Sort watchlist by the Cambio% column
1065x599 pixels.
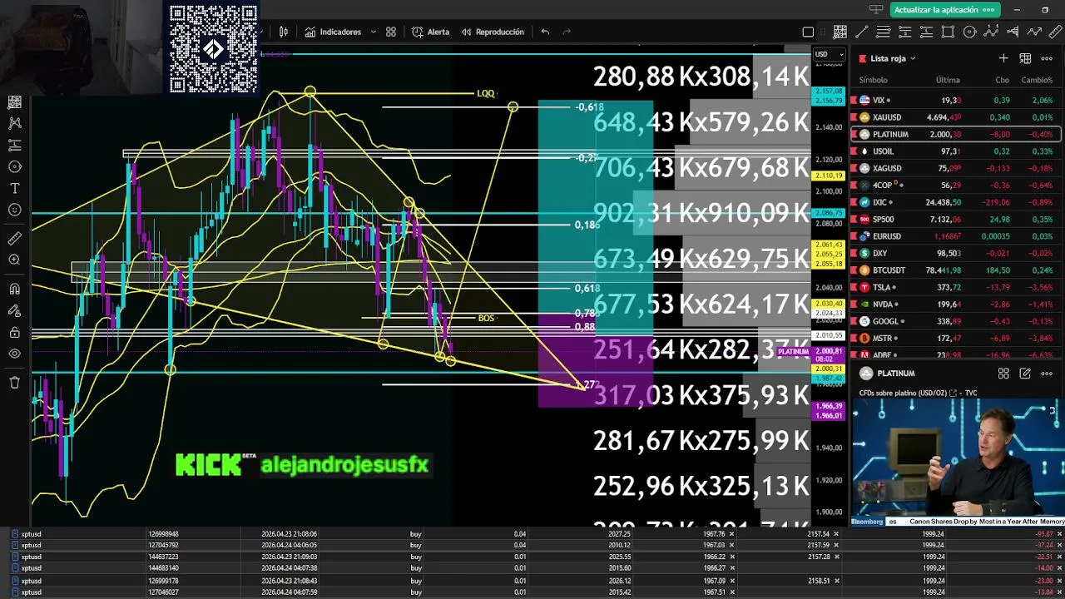(x=1037, y=80)
